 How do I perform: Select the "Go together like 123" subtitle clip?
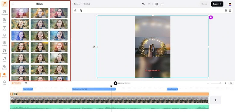[94, 89]
